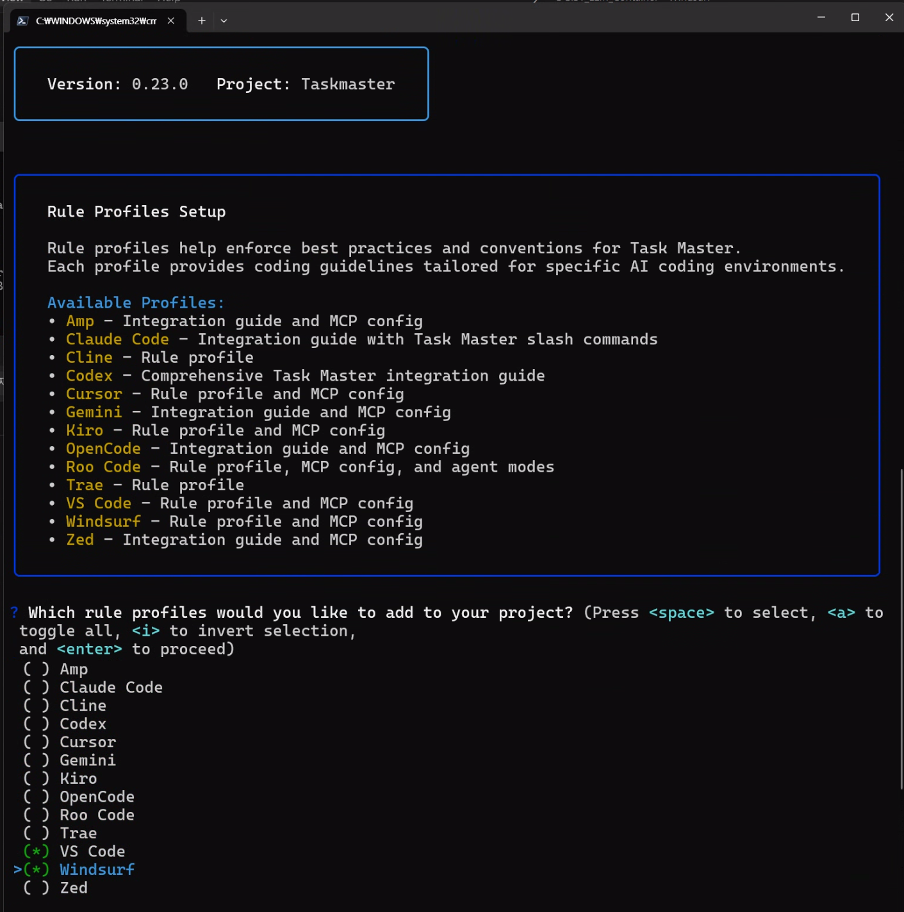The height and width of the screenshot is (912, 904).
Task: Toggle the Gemini profile checkbox
Action: [x=36, y=761]
